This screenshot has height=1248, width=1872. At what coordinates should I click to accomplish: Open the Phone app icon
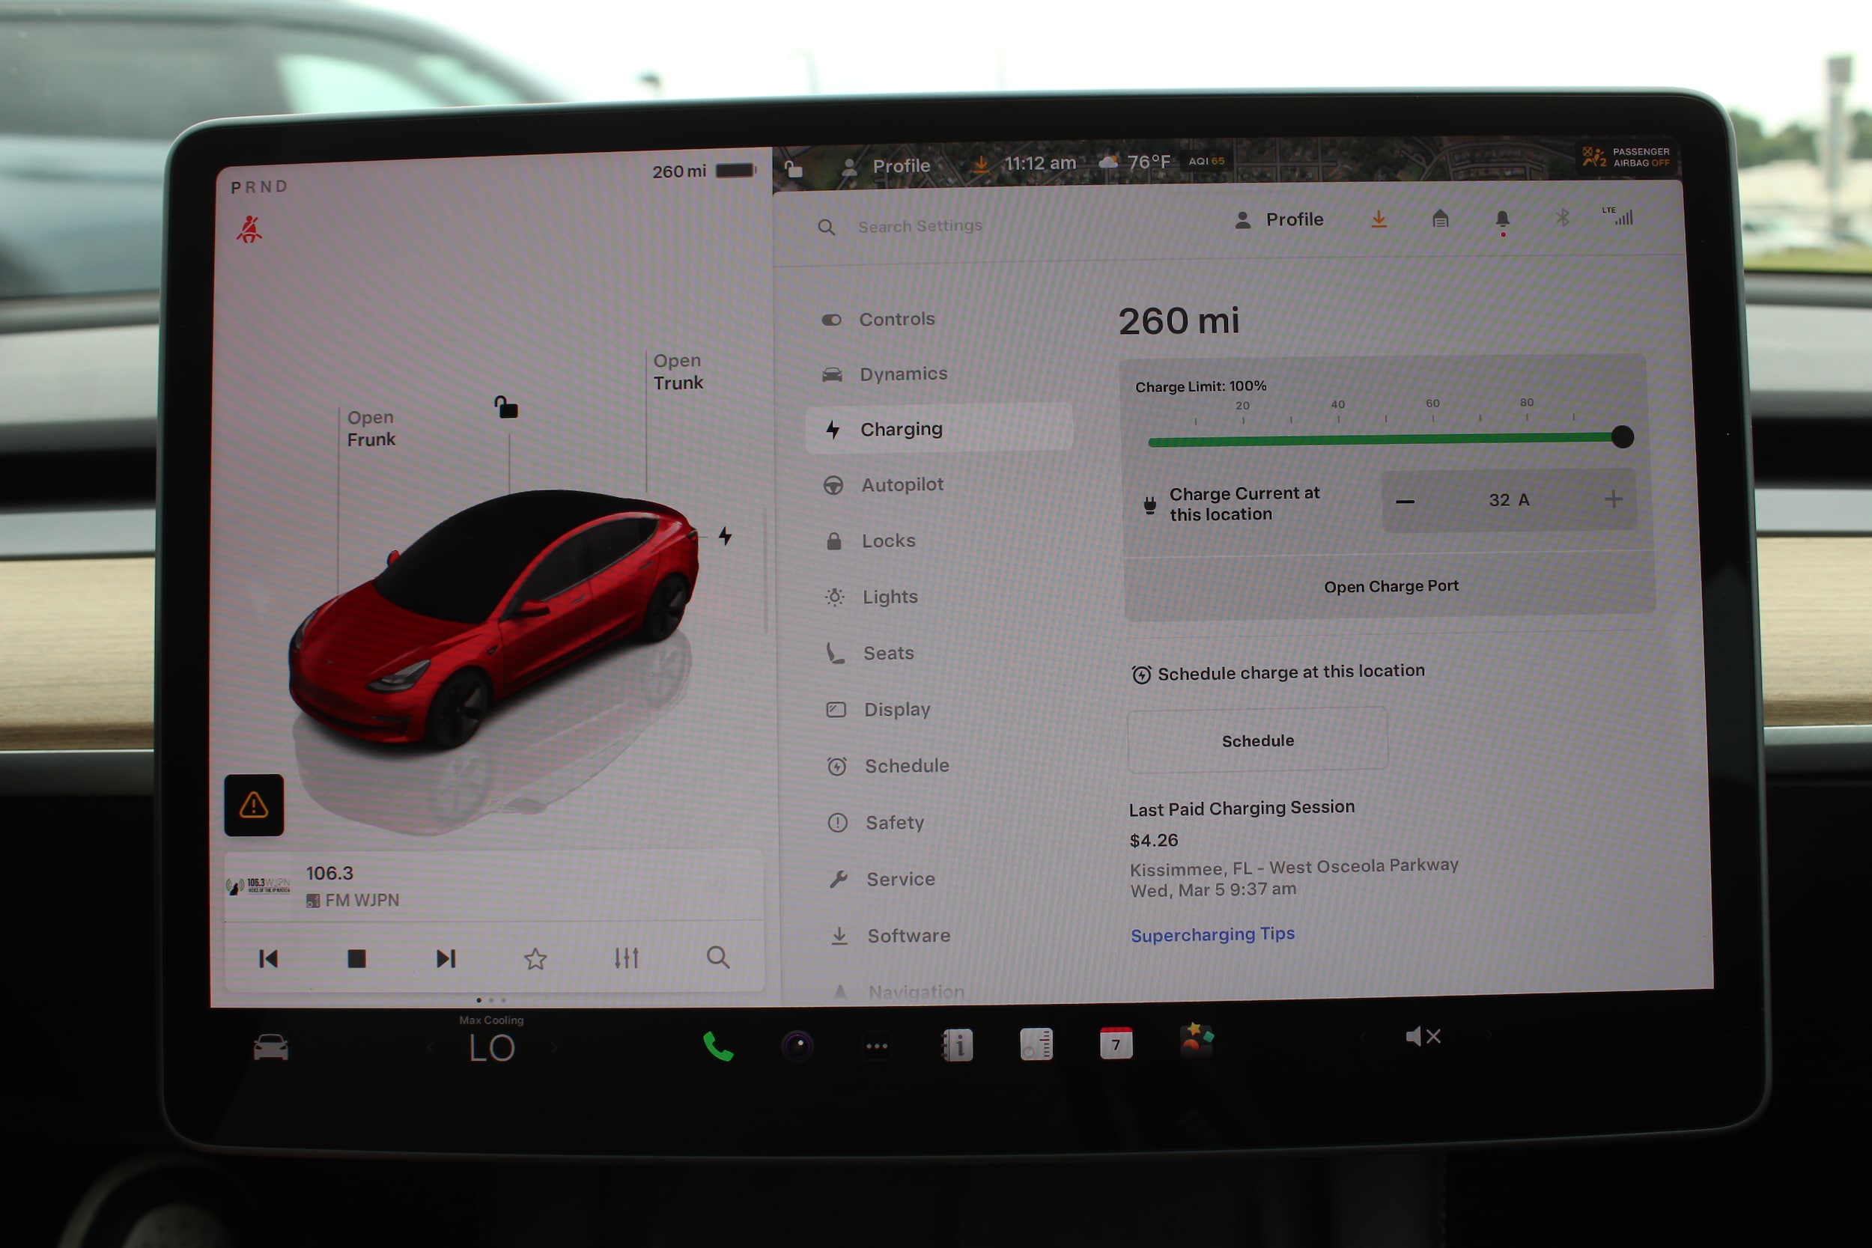pyautogui.click(x=718, y=1047)
